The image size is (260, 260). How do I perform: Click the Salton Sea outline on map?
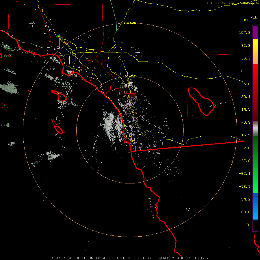pos(201,102)
